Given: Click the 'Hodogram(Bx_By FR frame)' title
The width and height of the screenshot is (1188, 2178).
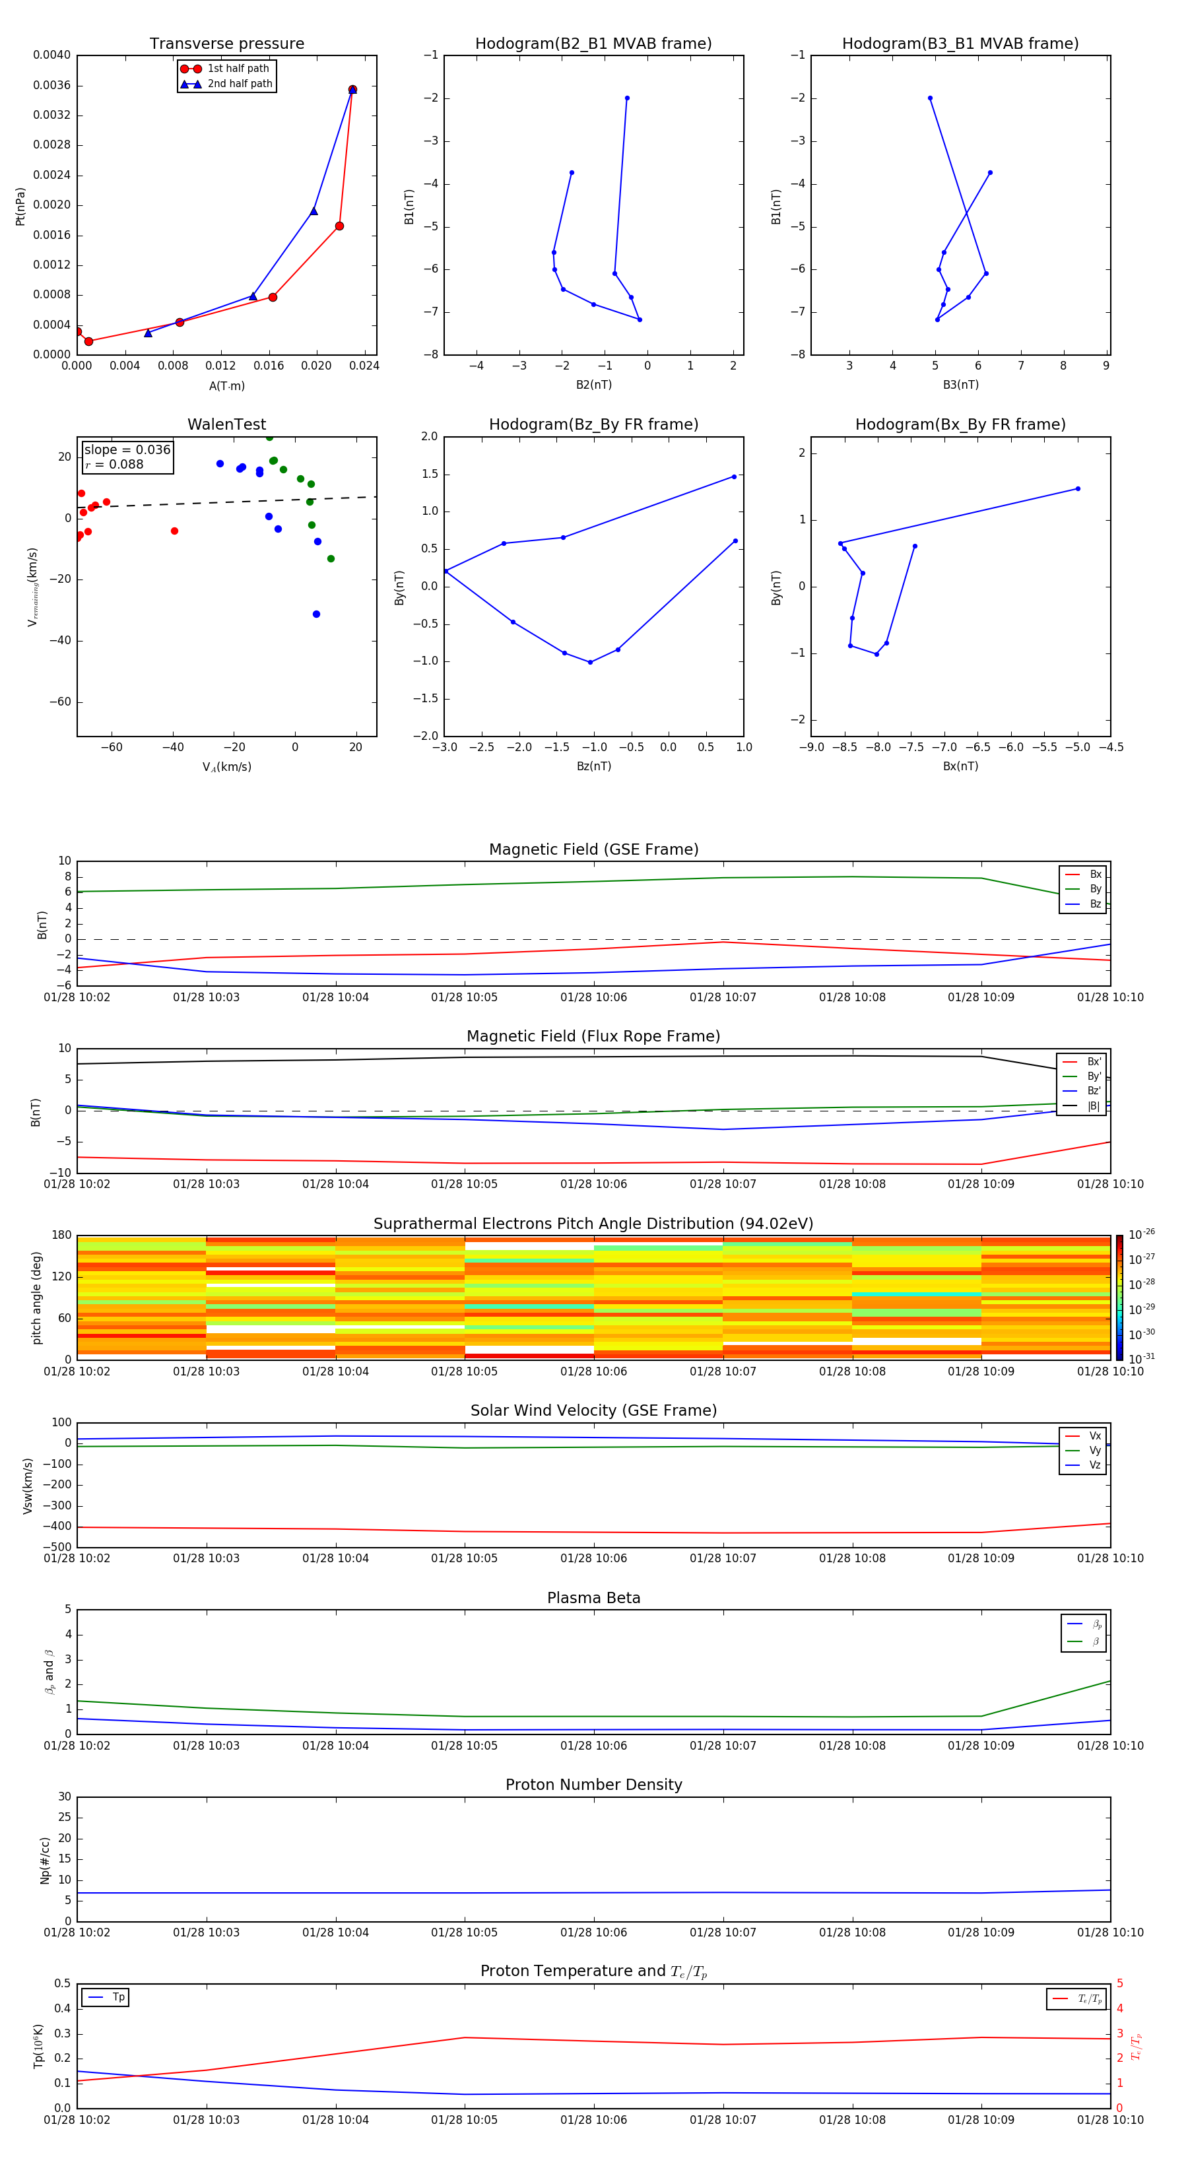Looking at the screenshot, I should pyautogui.click(x=960, y=424).
